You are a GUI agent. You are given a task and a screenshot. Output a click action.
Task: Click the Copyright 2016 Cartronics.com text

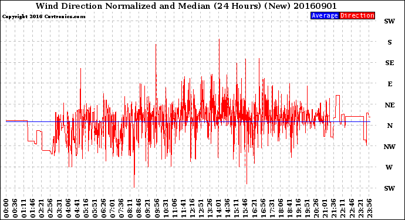[43, 16]
